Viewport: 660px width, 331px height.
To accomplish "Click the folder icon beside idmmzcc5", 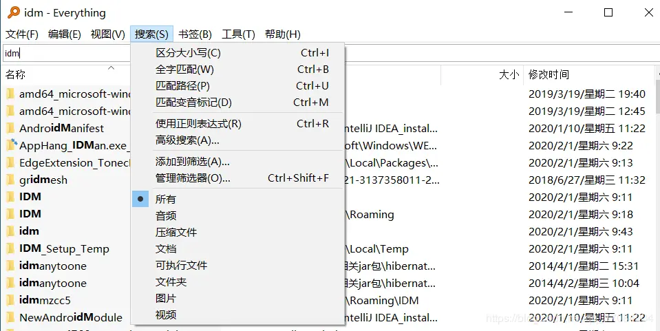I will 10,300.
